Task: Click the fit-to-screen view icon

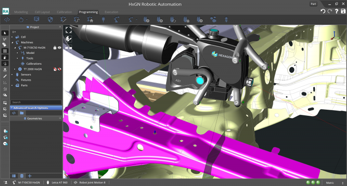Action: click(68, 30)
